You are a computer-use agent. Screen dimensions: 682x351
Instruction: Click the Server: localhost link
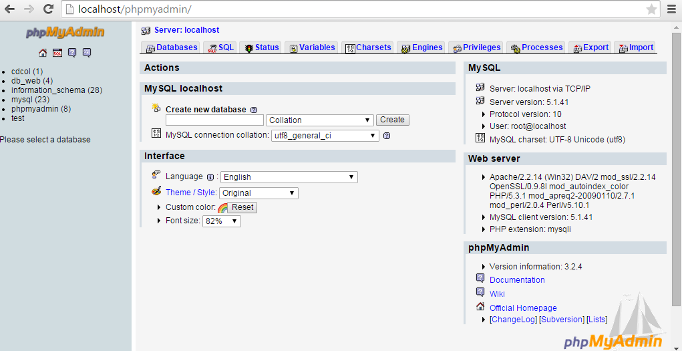coord(186,30)
